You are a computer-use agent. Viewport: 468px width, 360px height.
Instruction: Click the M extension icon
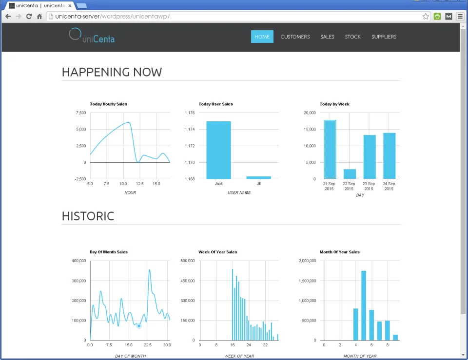(448, 17)
